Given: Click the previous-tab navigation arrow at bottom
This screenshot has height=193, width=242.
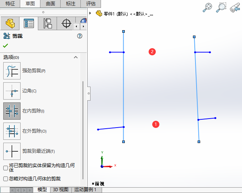Looking at the screenshot, I should click(18, 190).
